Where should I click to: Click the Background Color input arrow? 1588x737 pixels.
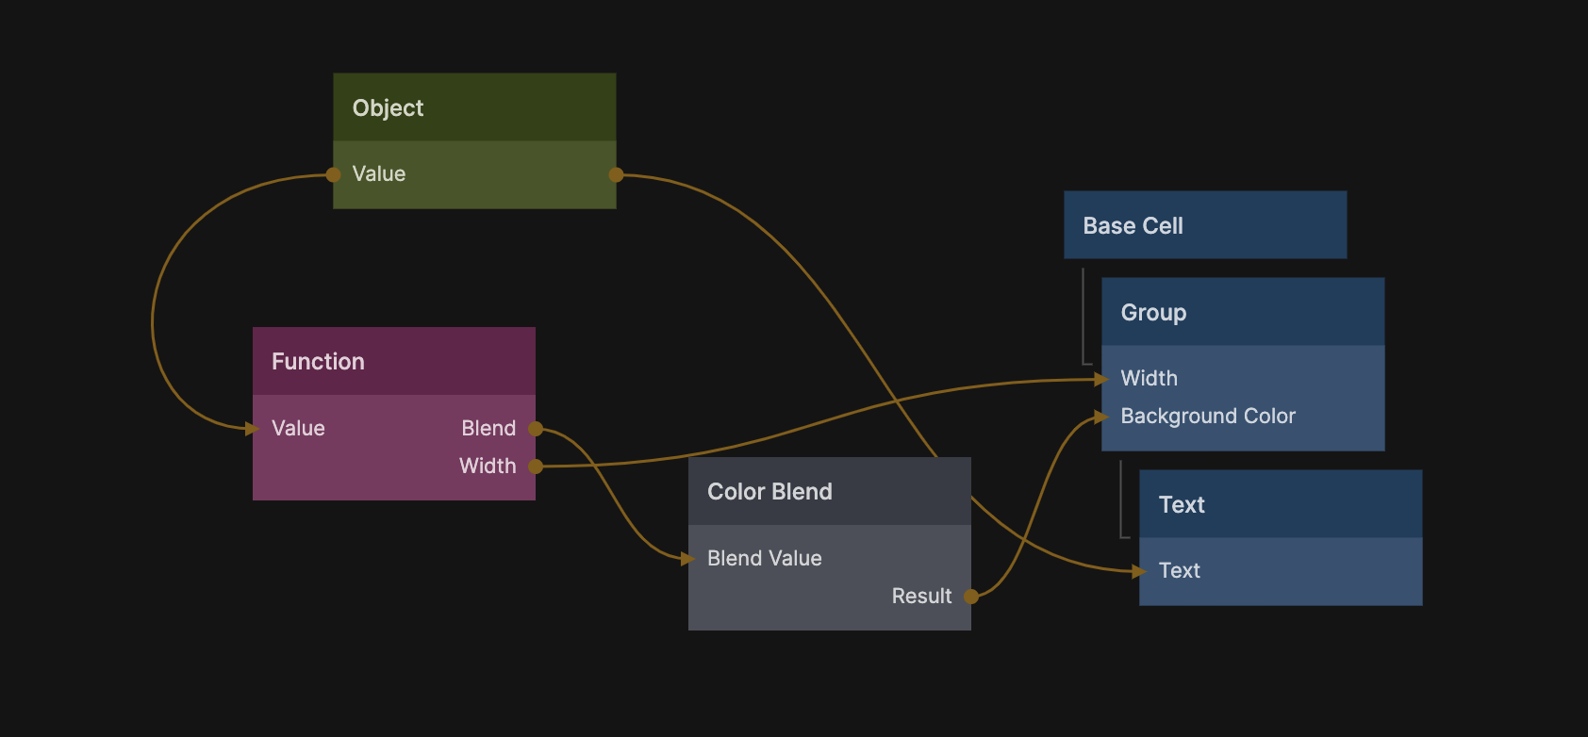[1100, 417]
